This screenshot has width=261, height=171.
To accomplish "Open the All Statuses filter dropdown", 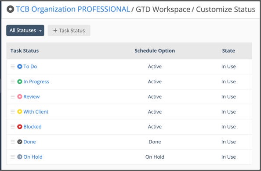I will (25, 30).
